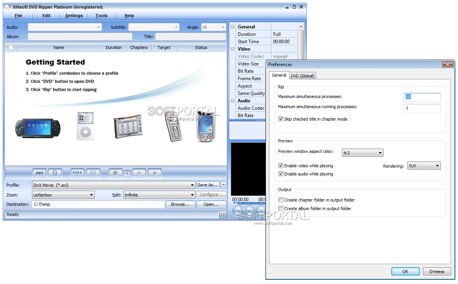Cancel Preferences with Отмена button
The image size is (458, 284).
point(437,272)
